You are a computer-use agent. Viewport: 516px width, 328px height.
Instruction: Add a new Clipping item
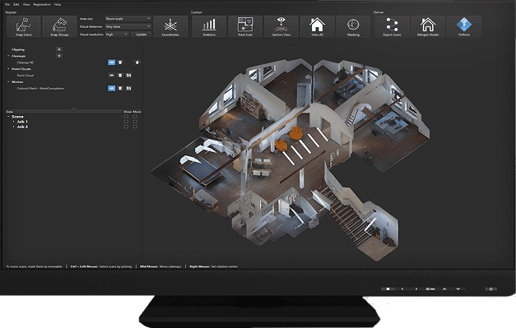(59, 49)
